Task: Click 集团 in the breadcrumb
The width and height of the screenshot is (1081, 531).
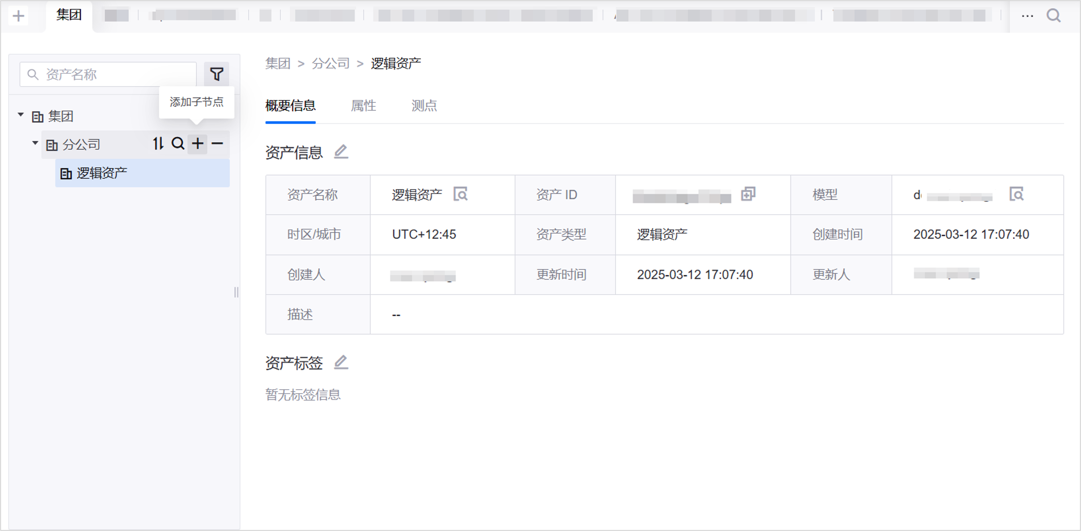Action: 278,64
